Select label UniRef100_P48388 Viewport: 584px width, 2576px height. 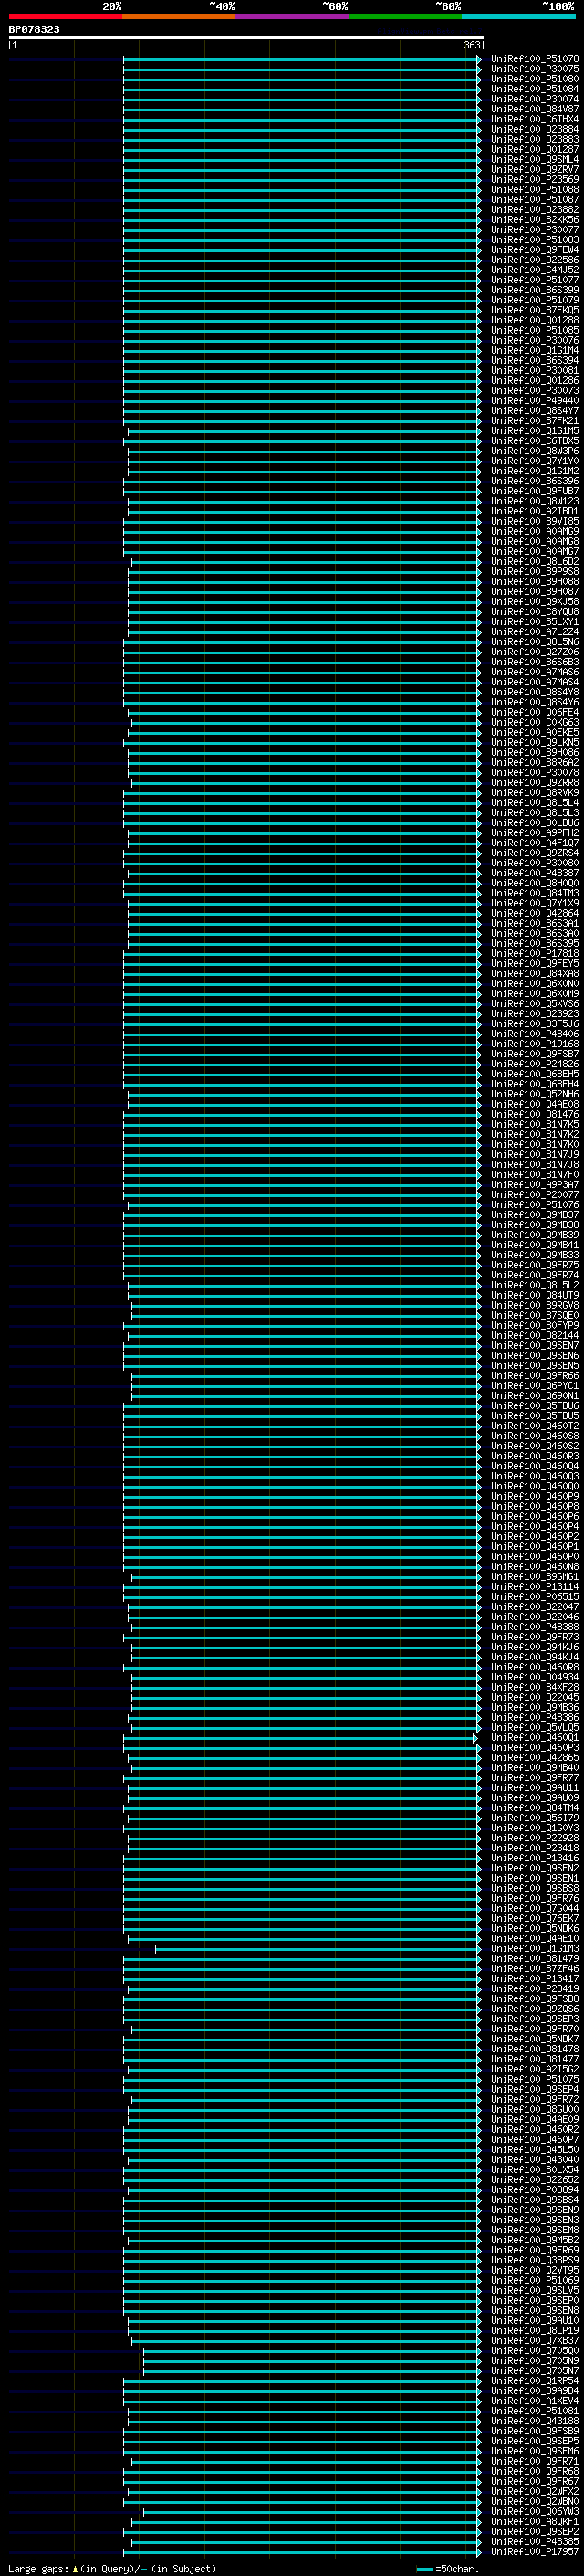pos(535,1627)
